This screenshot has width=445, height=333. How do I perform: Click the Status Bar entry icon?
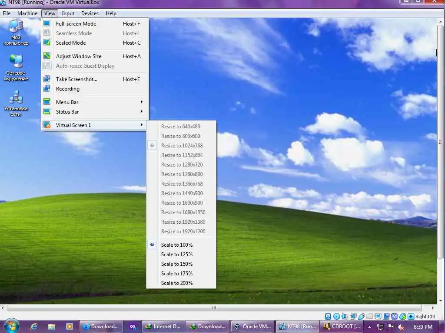[47, 111]
